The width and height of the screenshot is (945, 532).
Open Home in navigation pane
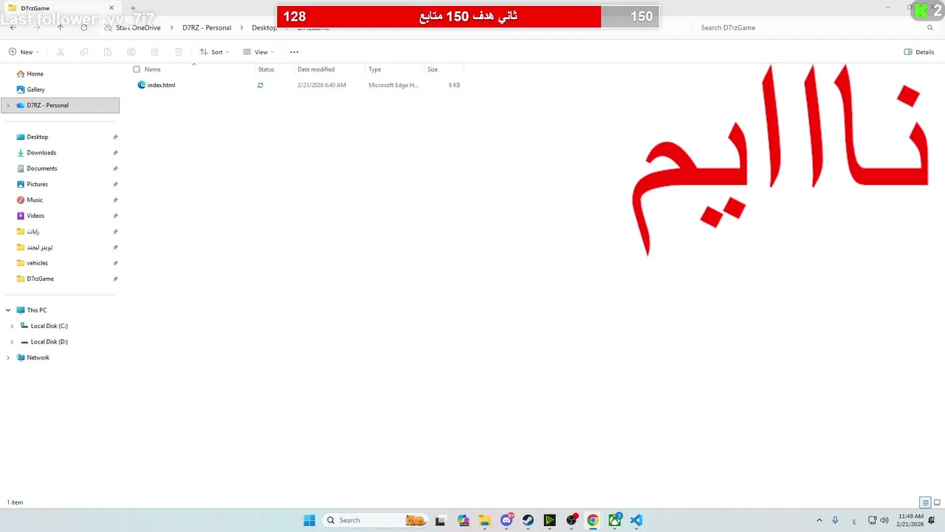[35, 74]
